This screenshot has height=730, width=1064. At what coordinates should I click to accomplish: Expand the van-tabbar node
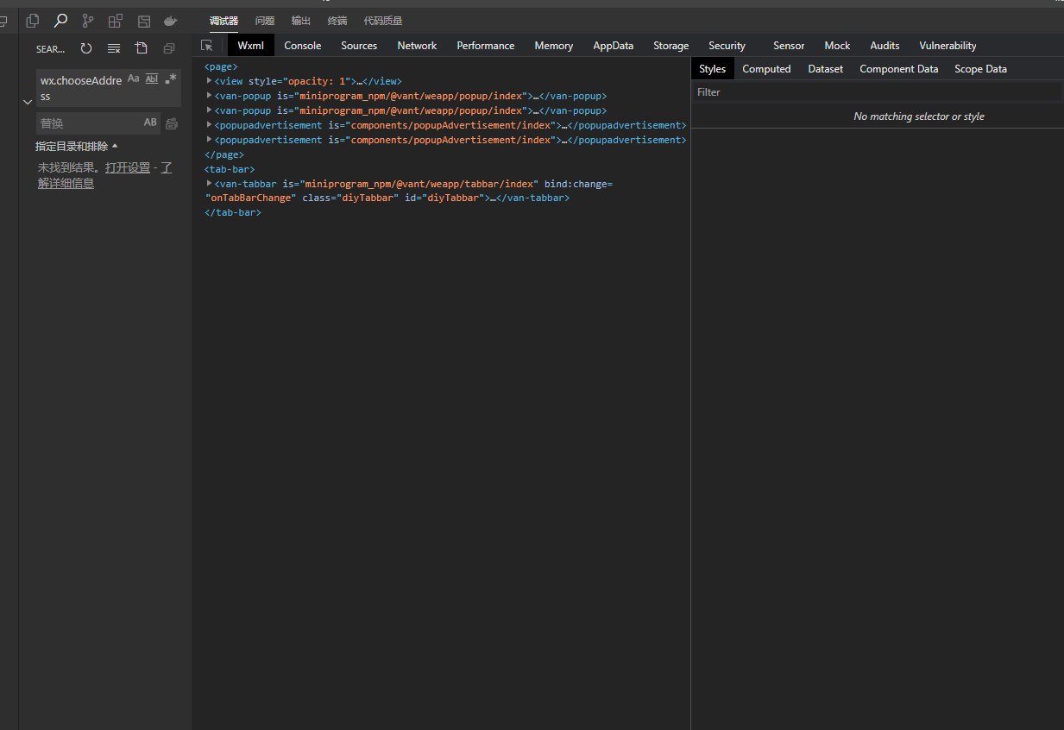point(210,183)
